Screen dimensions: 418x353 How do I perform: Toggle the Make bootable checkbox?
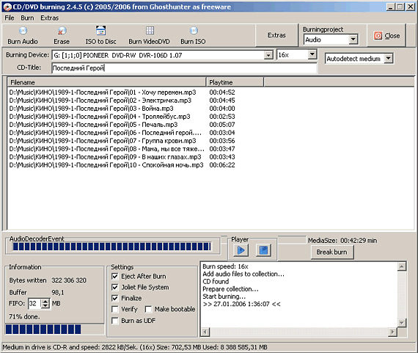click(148, 309)
